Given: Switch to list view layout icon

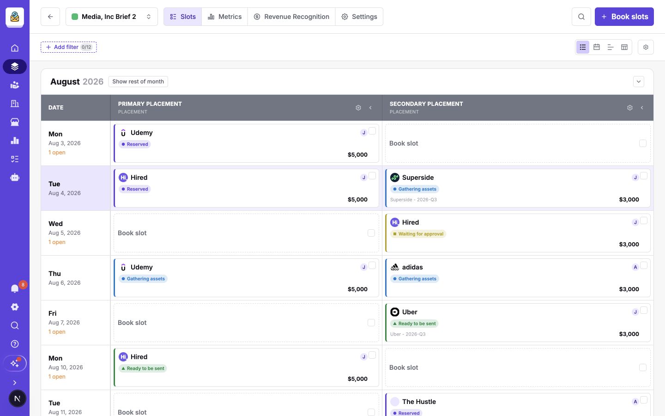Looking at the screenshot, I should tap(583, 47).
